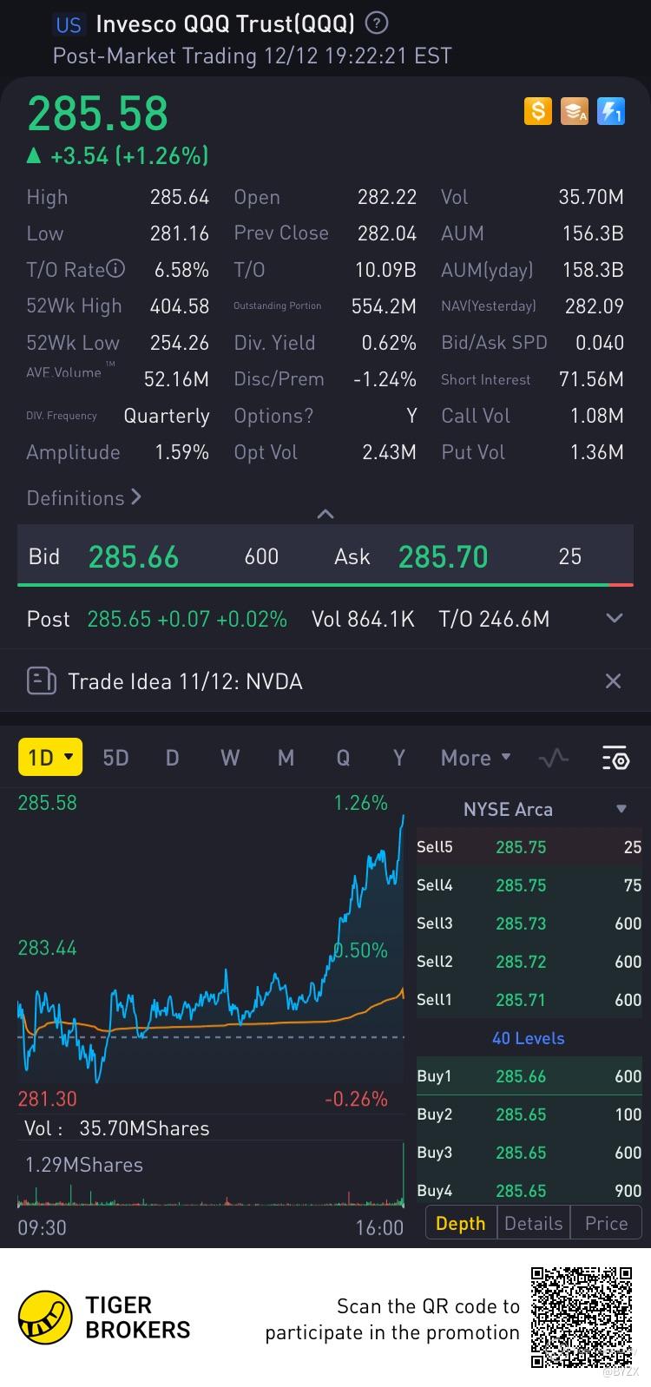Open the More timeframes dropdown

click(475, 758)
